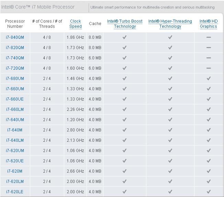The height and width of the screenshot is (197, 224).
Task: Click the 1.60 GHz clock speed cell
Action: [x=75, y=68]
